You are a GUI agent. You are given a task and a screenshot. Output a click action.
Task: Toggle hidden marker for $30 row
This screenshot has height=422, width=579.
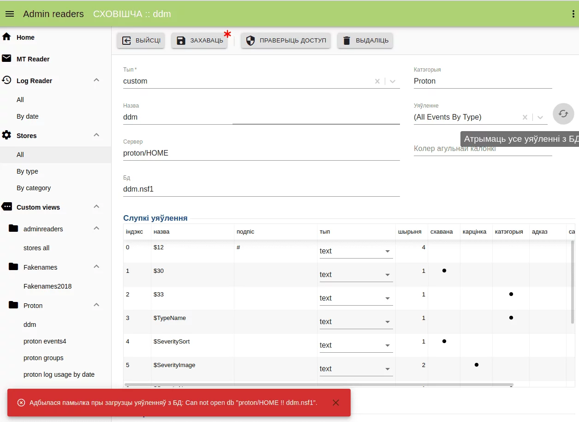[x=444, y=271]
